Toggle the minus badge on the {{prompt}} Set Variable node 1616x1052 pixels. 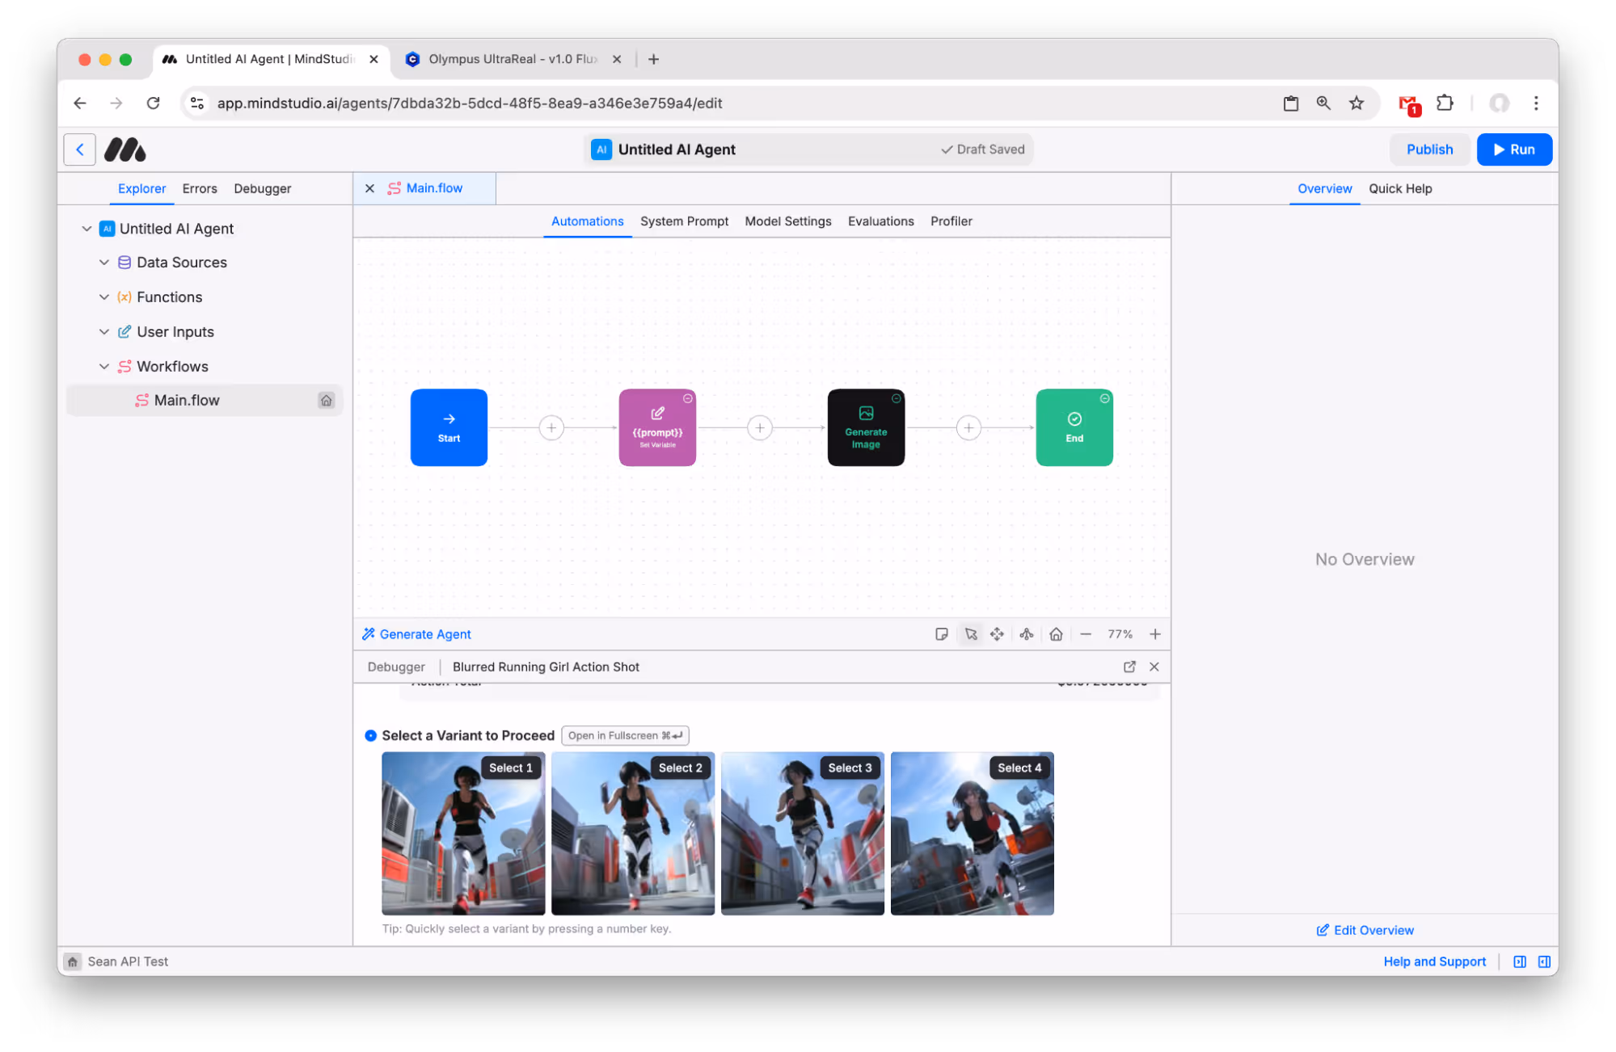pyautogui.click(x=687, y=398)
